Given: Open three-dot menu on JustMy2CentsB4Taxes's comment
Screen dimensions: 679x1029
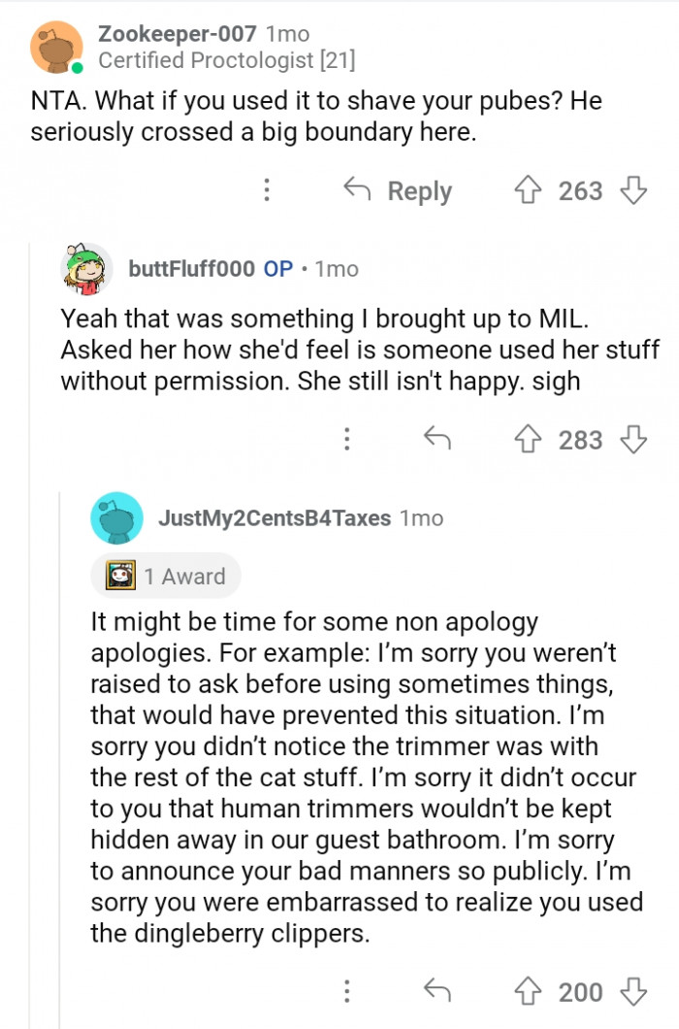Looking at the screenshot, I should pos(345,991).
